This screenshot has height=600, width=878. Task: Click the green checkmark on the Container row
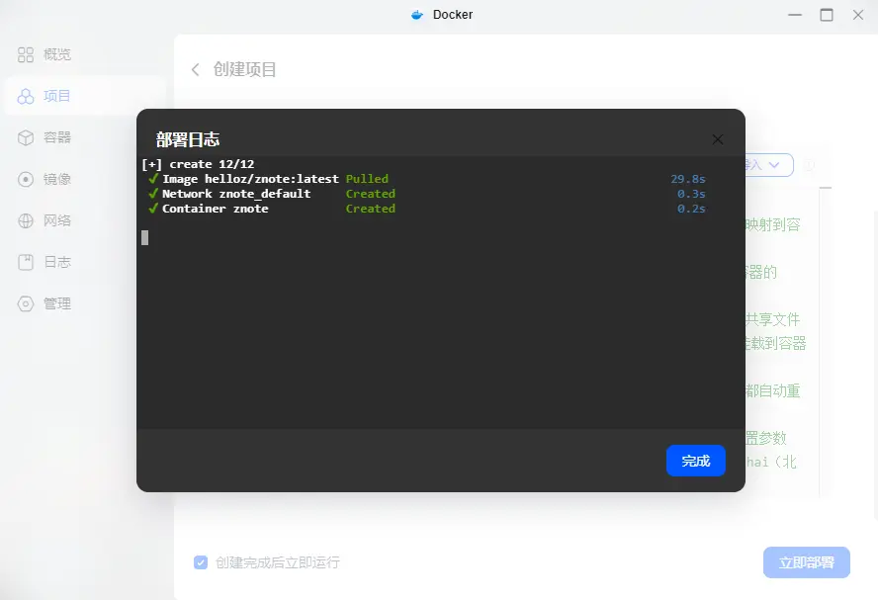point(153,209)
